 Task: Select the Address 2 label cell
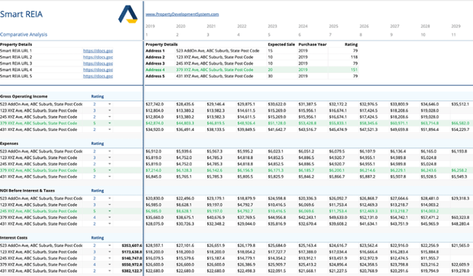155,57
